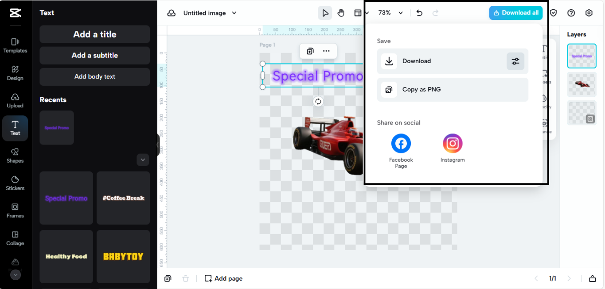
Task: Duplicate page icon above canvas
Action: [x=310, y=51]
